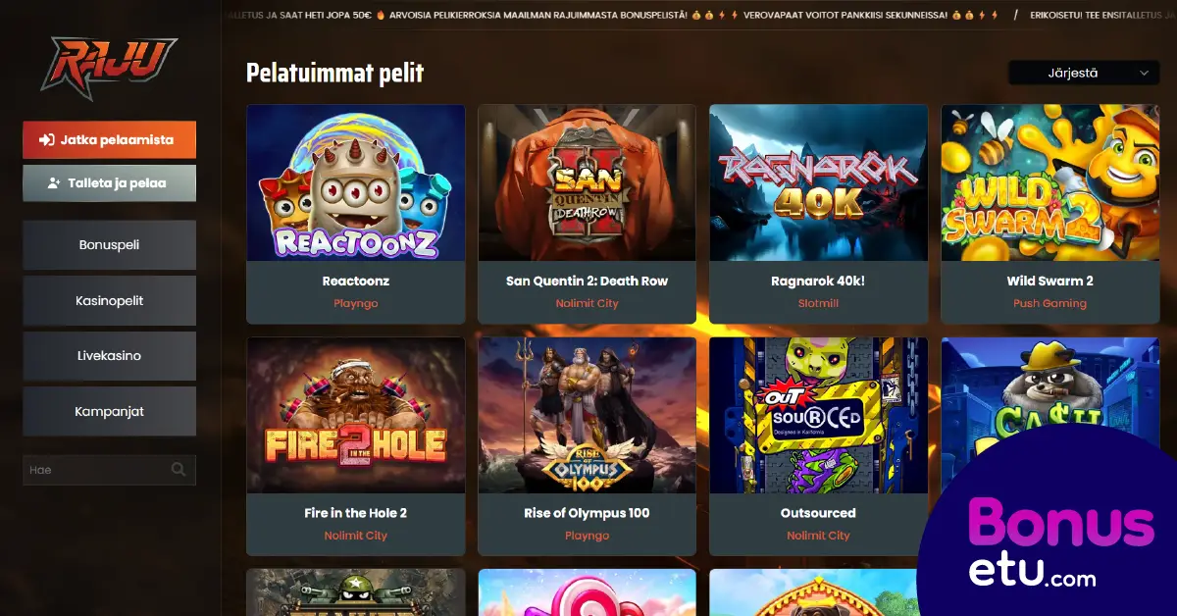Click the Raju logo
This screenshot has width=1177, height=616.
pyautogui.click(x=109, y=67)
